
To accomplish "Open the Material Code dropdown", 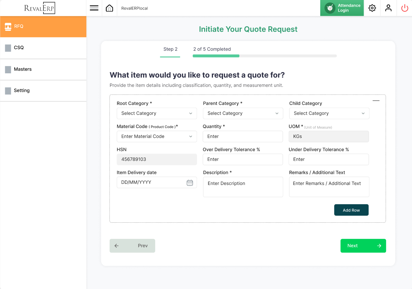I will [156, 137].
